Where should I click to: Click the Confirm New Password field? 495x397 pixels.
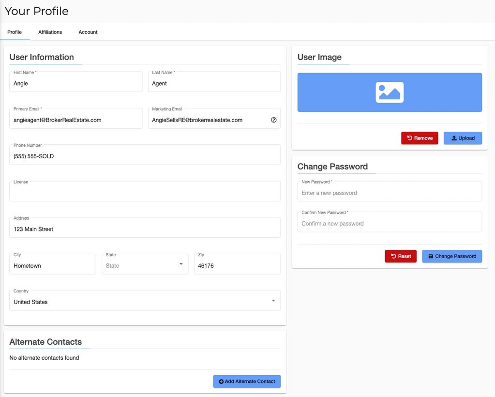[390, 223]
